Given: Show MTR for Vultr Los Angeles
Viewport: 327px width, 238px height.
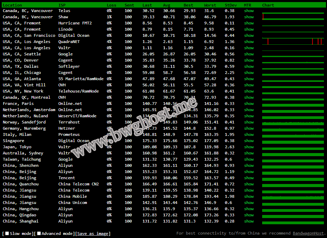Looking at the screenshot, I should [x=249, y=48].
